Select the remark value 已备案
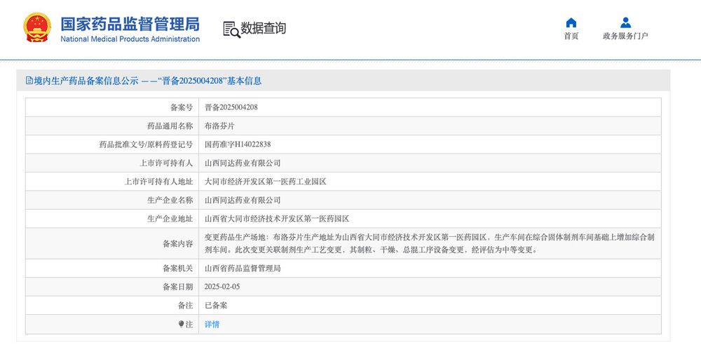 coord(216,306)
